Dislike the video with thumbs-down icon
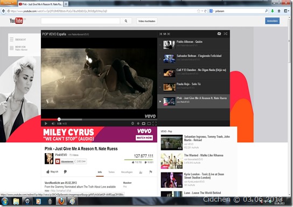Image resolution: width=293 pixels, height=207 pixels. click(x=65, y=171)
